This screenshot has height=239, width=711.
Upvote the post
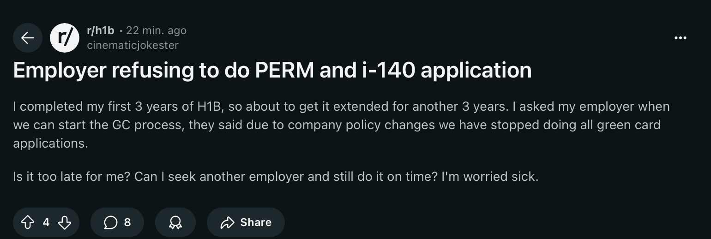tap(28, 222)
